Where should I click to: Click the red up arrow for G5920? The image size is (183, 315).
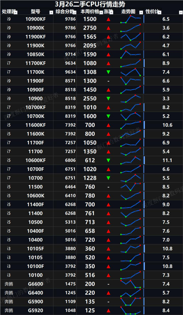coord(108,311)
